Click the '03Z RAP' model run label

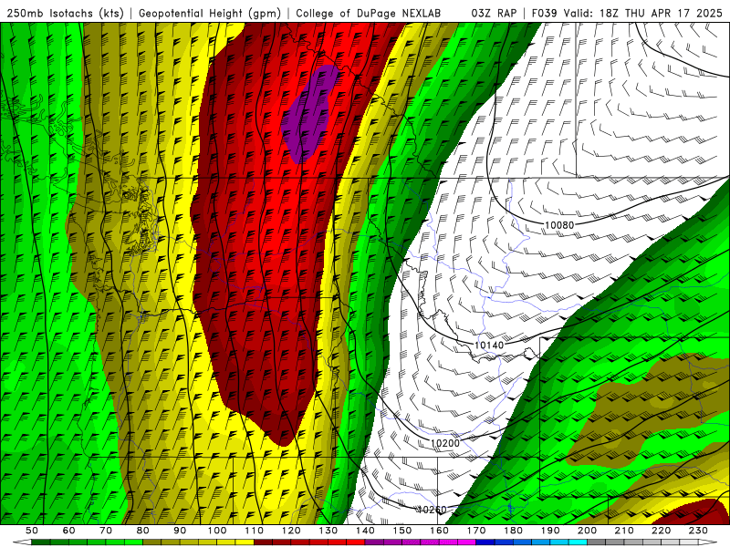coord(494,13)
